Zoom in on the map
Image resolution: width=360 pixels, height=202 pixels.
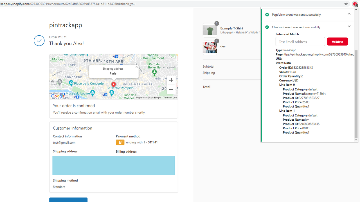point(171,80)
